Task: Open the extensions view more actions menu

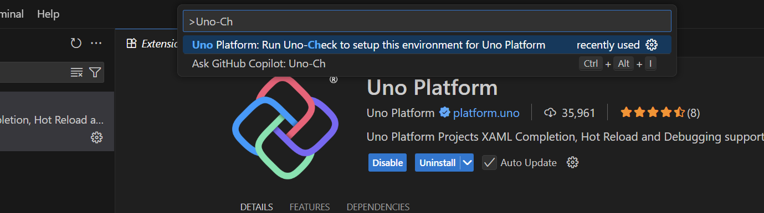Action: [x=96, y=43]
